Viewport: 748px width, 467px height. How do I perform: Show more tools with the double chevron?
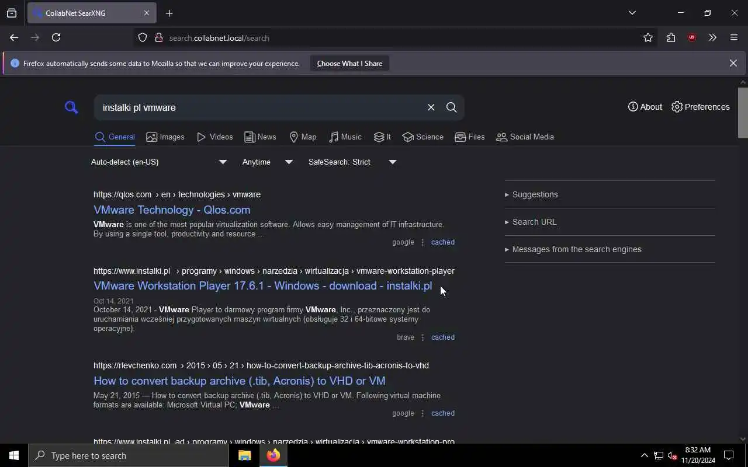click(712, 38)
